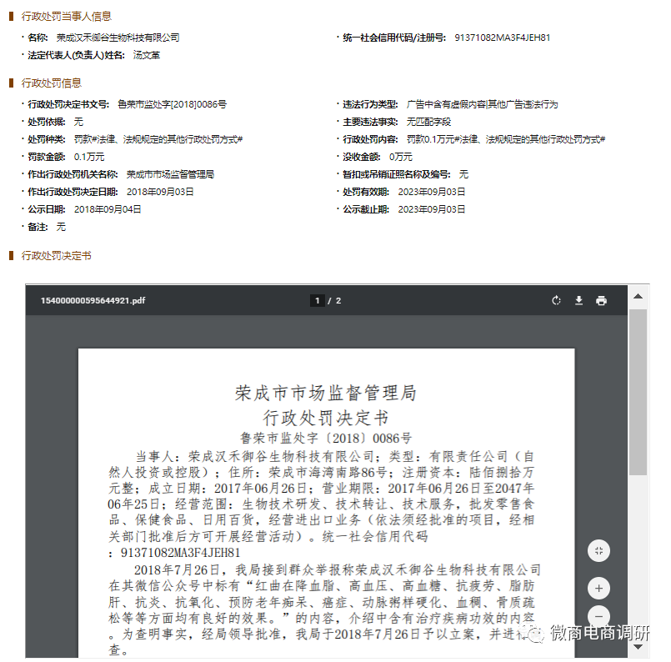Select 处罚有效期 date 2023年09月03日
The height and width of the screenshot is (662, 671).
tap(432, 192)
